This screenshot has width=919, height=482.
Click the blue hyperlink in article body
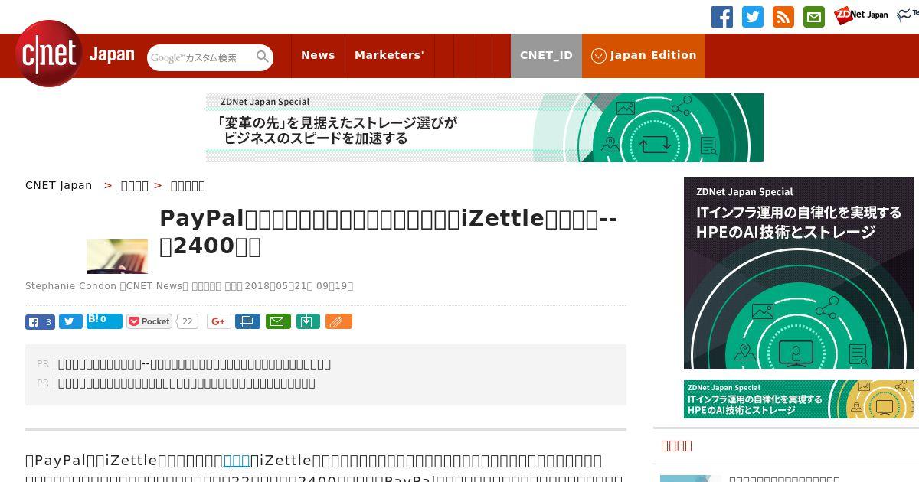(x=236, y=461)
